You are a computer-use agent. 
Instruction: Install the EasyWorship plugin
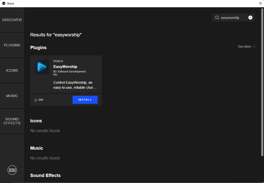(85, 100)
